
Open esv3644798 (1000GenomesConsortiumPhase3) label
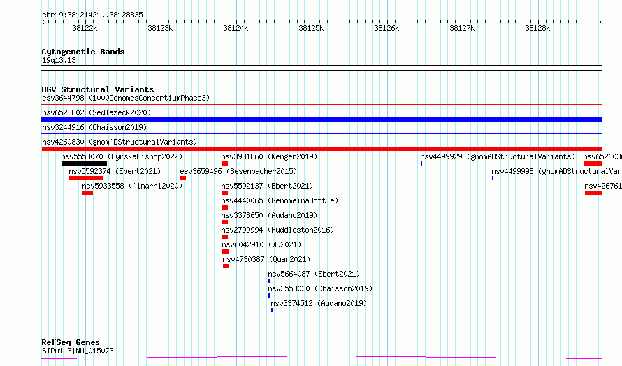click(x=126, y=98)
